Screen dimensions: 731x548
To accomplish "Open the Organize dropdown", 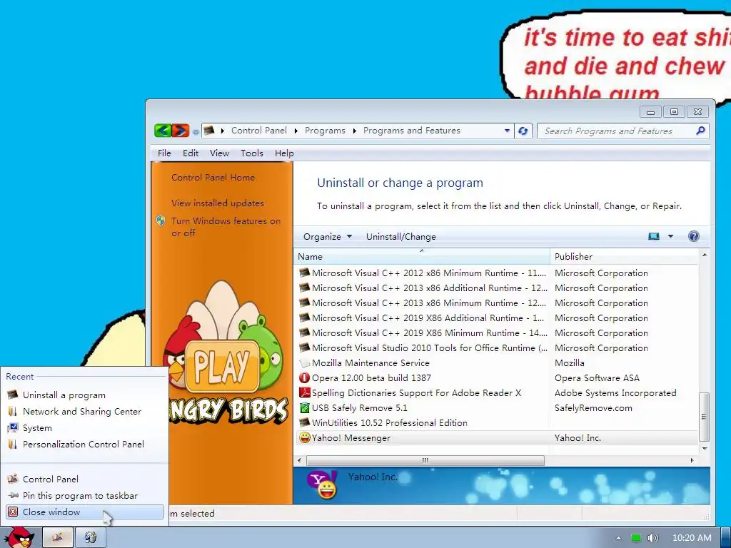I will point(327,237).
